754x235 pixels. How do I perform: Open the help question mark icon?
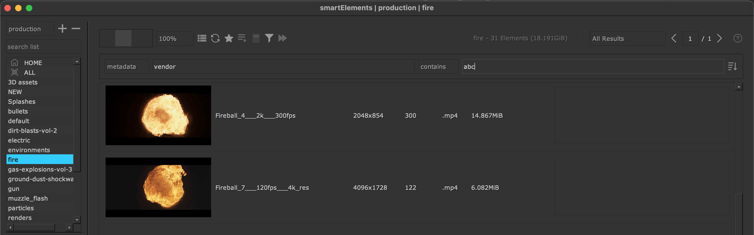point(737,38)
